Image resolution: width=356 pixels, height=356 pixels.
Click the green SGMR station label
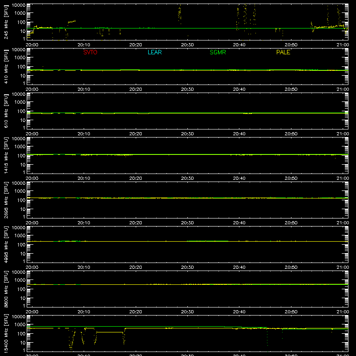(218, 52)
